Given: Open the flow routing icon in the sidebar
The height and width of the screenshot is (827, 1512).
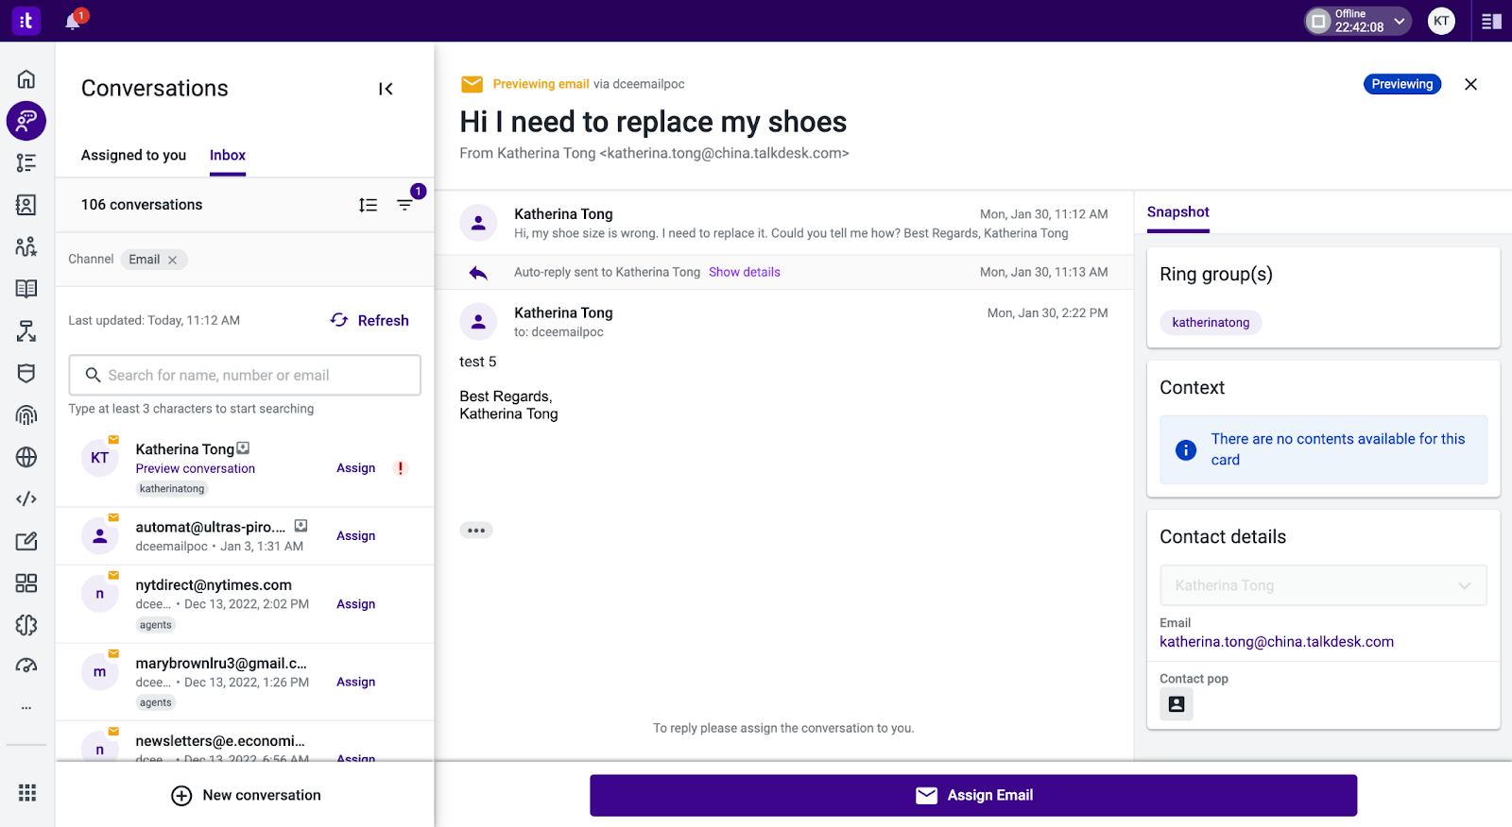Looking at the screenshot, I should [26, 330].
